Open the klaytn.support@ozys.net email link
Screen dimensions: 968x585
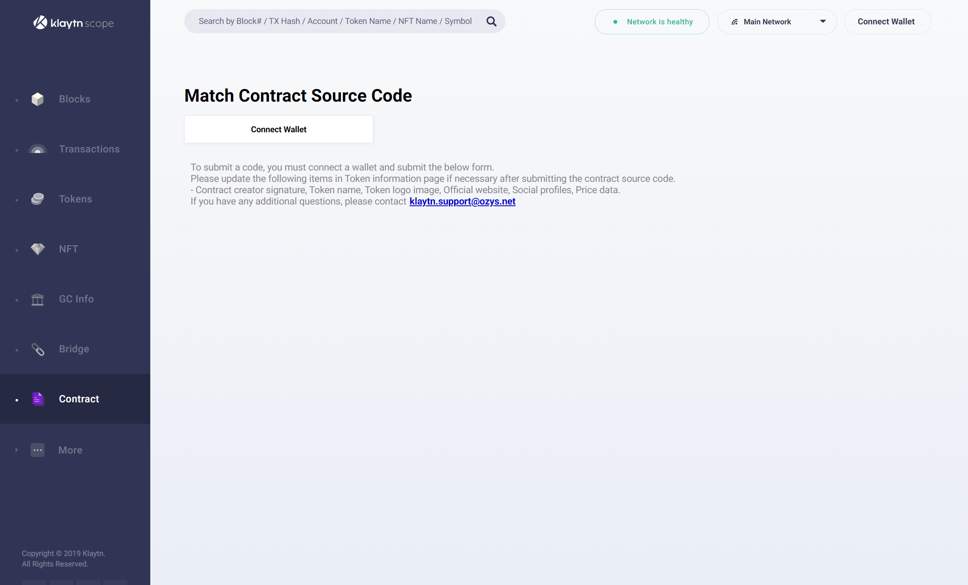(x=462, y=202)
